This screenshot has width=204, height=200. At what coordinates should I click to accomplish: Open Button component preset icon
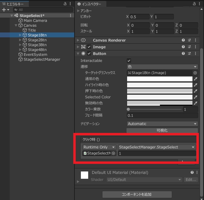pos(189,53)
